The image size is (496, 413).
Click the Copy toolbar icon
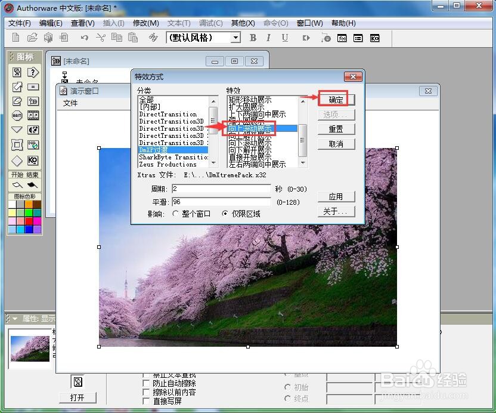click(117, 38)
